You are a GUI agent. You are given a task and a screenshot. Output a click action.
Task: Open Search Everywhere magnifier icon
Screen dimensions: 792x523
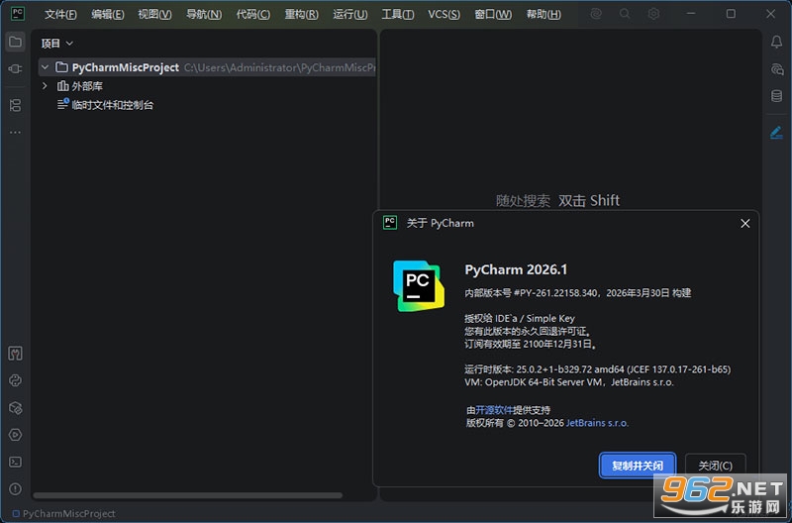tap(625, 14)
